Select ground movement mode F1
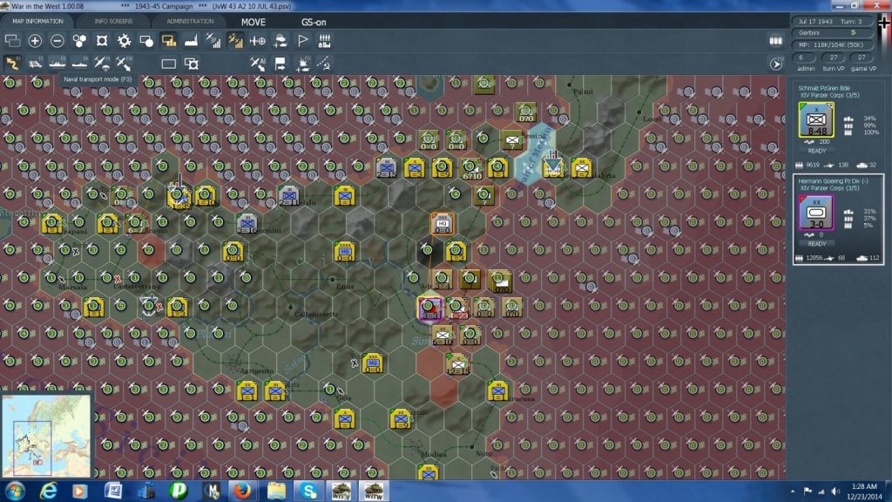The width and height of the screenshot is (892, 502). pos(12,63)
